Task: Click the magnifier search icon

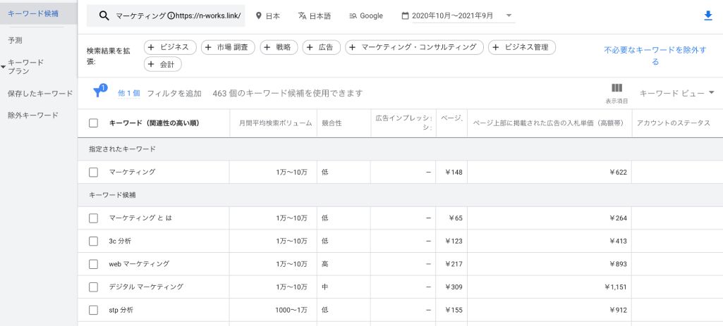Action: point(104,15)
